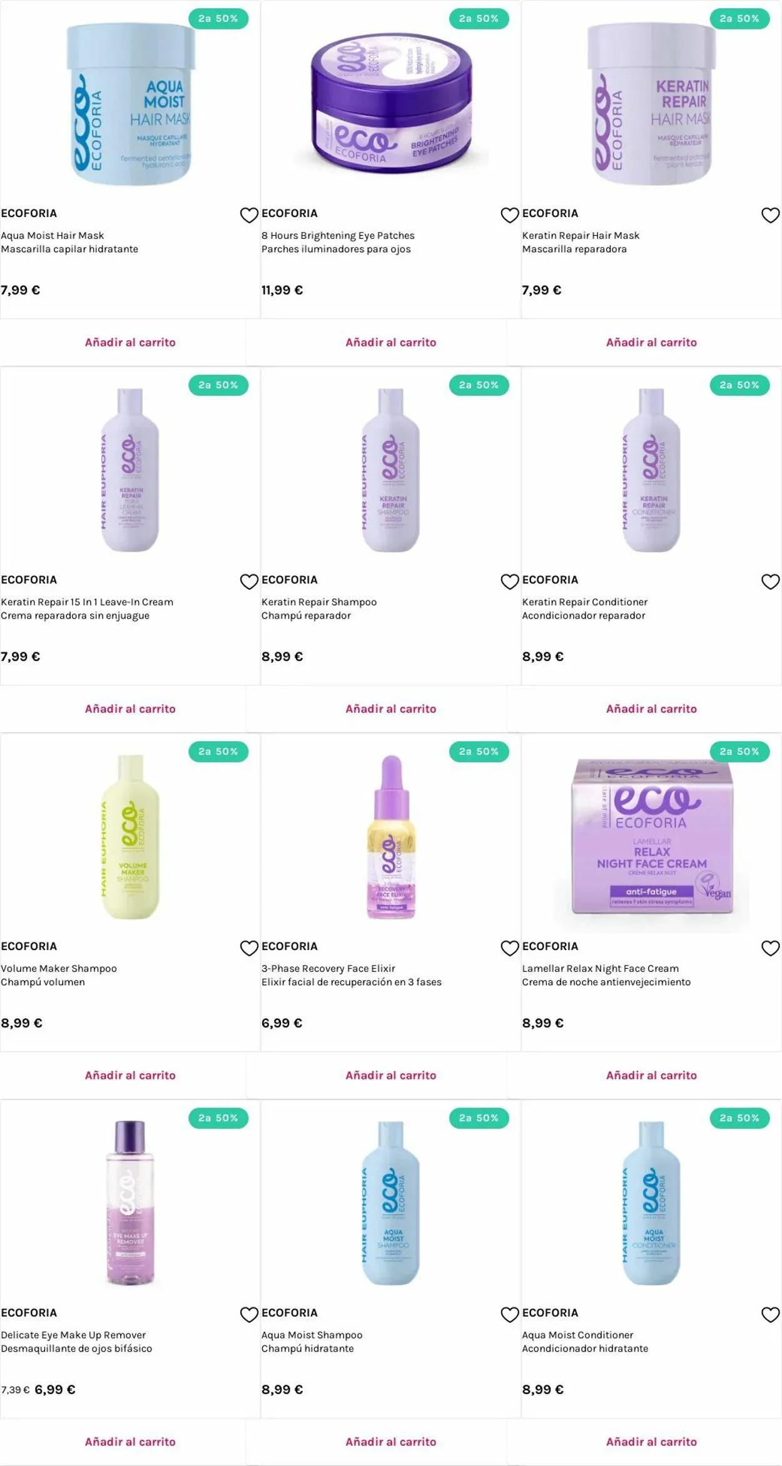Add Aqua Moist Hair Mask to cart
782x1466 pixels.
(x=130, y=342)
